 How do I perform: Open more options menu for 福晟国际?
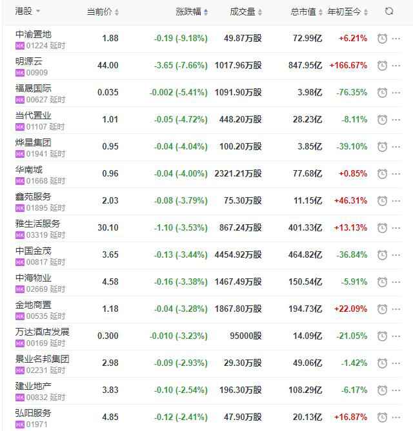coord(396,93)
